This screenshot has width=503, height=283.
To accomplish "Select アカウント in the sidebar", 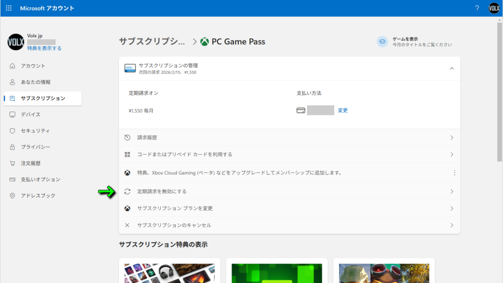I will 33,66.
